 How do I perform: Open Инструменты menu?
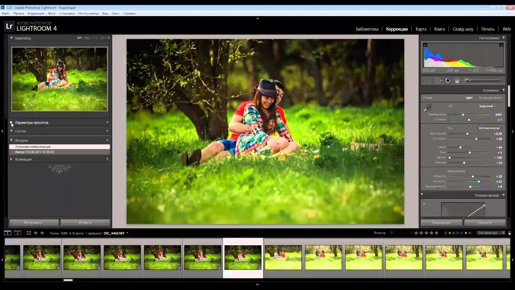click(x=89, y=13)
